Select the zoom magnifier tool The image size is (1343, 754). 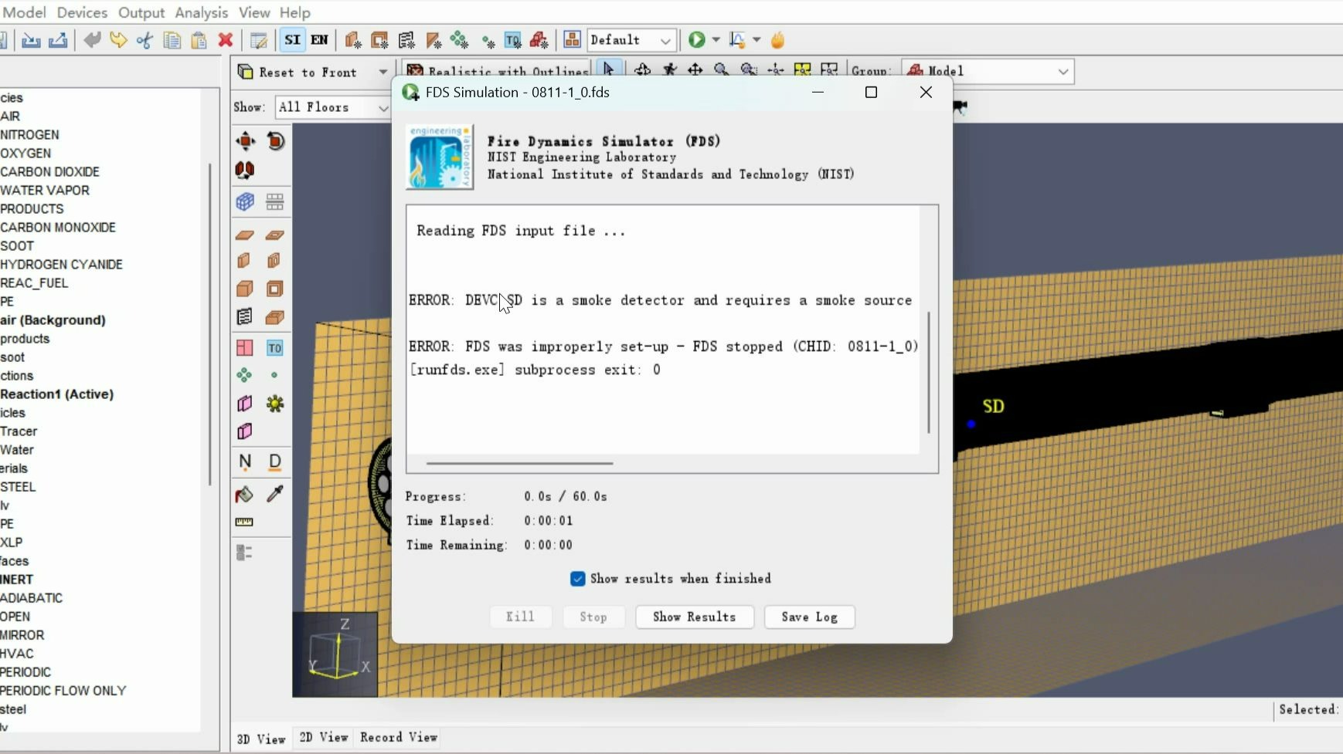[722, 70]
